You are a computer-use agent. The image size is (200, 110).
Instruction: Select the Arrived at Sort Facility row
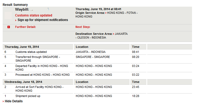tap(39, 89)
